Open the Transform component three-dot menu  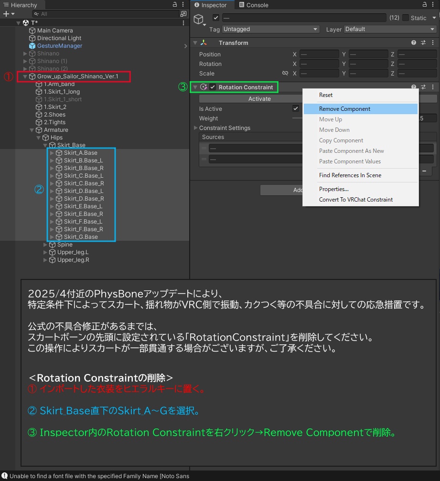click(x=432, y=43)
